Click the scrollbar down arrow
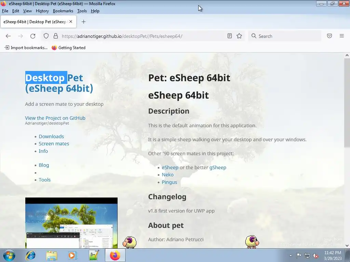This screenshot has height=262, width=350. [x=347, y=246]
